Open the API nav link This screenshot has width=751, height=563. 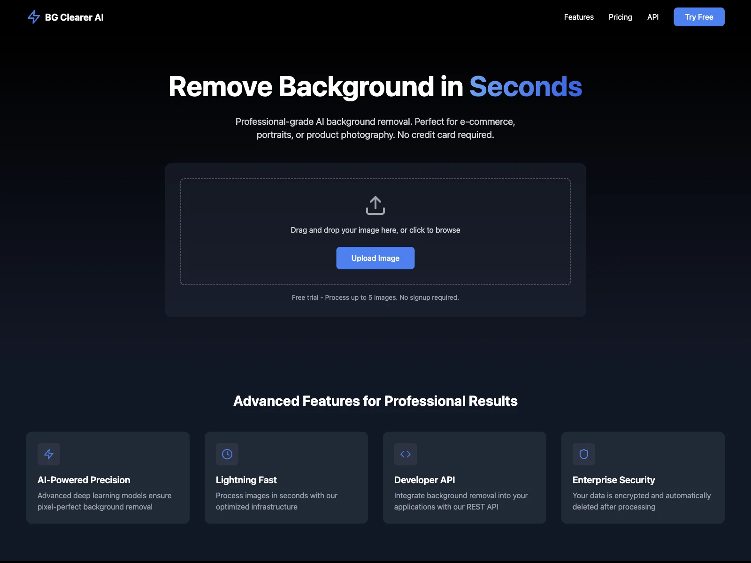[x=653, y=17]
